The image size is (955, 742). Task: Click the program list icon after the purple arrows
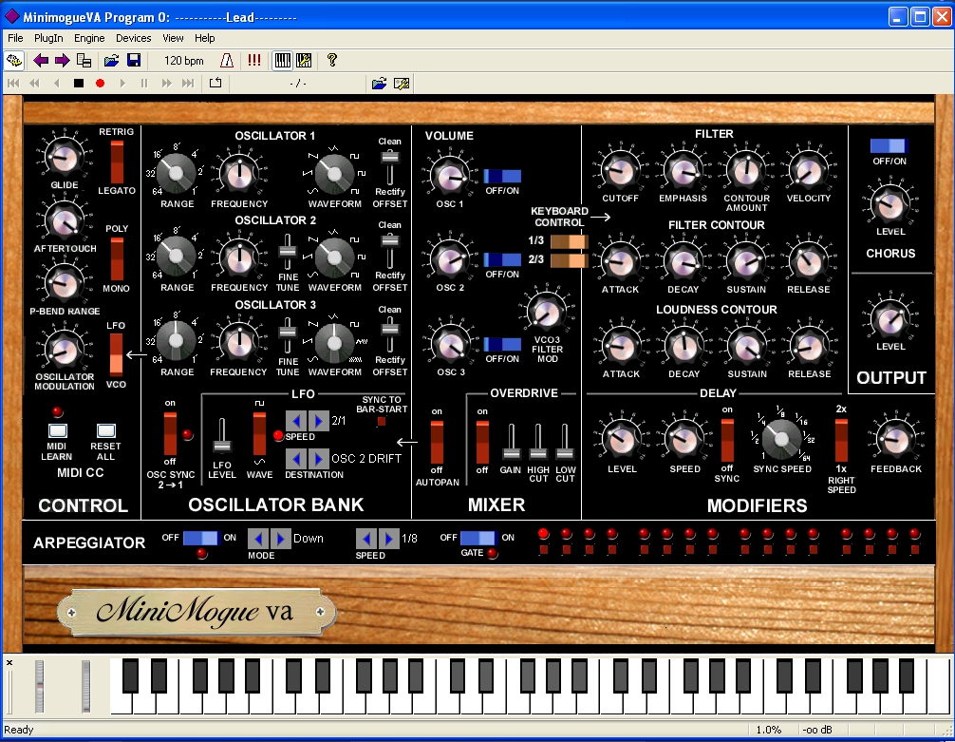(84, 61)
